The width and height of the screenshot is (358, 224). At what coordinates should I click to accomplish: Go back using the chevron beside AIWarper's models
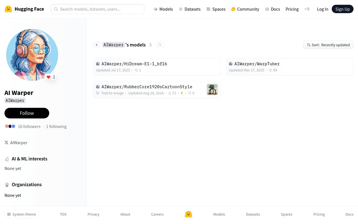coord(97,45)
